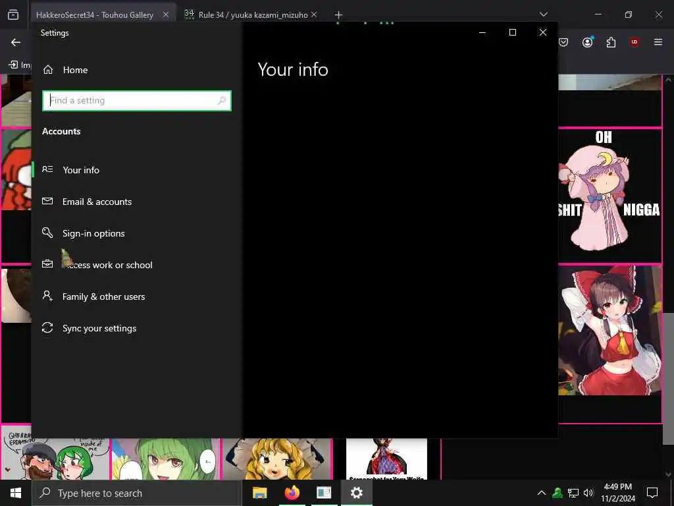Open the pink-robed character meme thumbnail
The image size is (674, 506).
609,192
